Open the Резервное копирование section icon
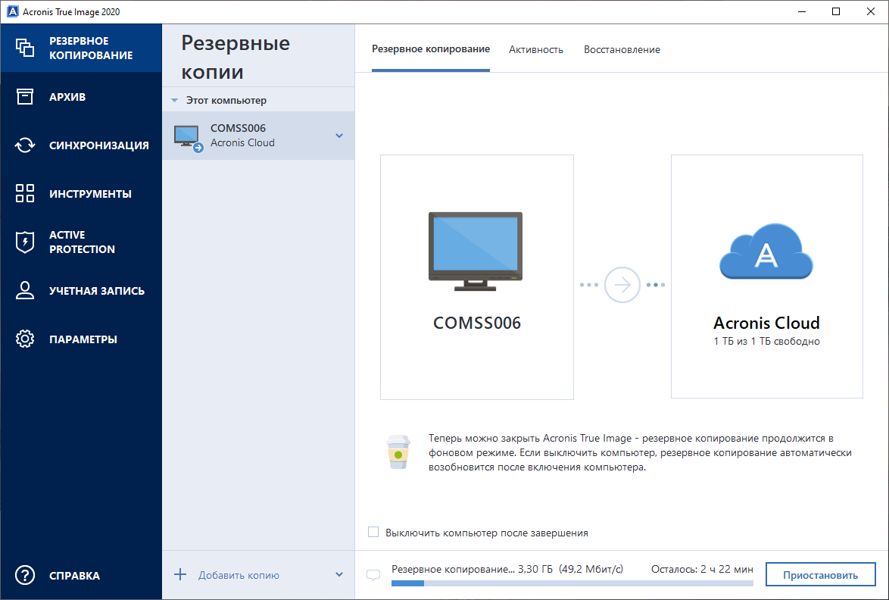The height and width of the screenshot is (600, 889). [24, 47]
